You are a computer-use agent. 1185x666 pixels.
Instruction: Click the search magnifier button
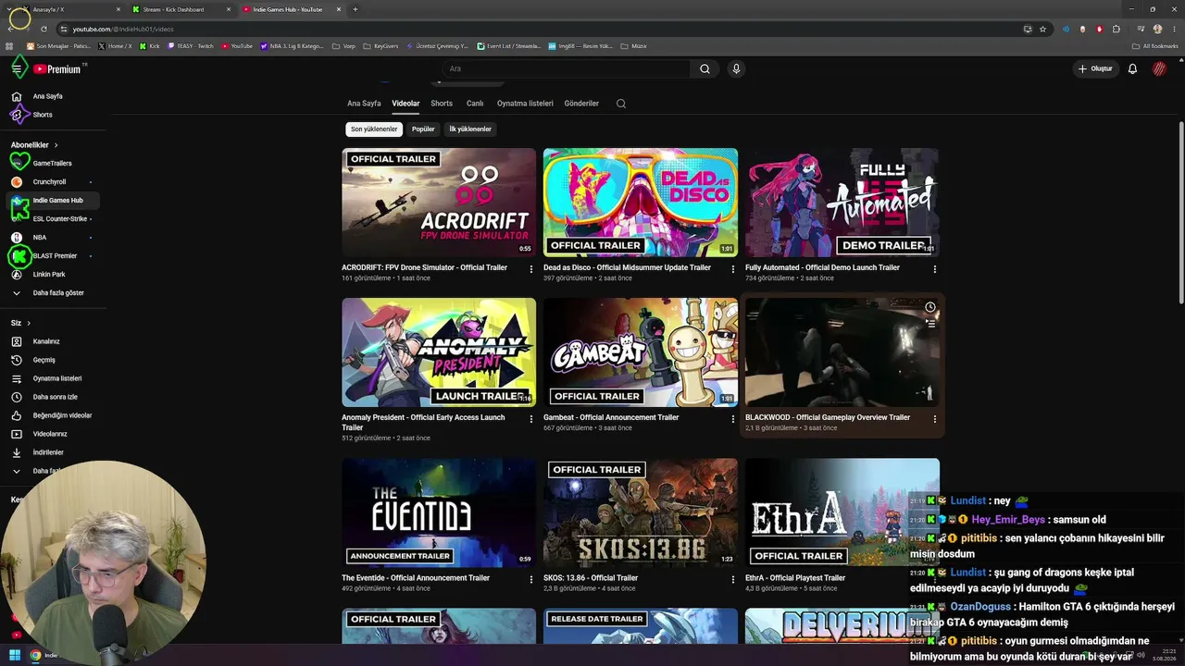pos(705,68)
